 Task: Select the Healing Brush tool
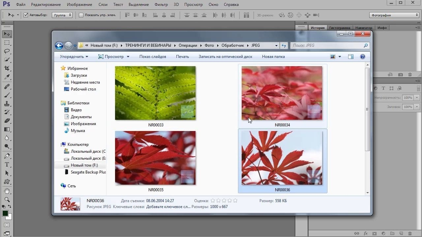point(7,87)
